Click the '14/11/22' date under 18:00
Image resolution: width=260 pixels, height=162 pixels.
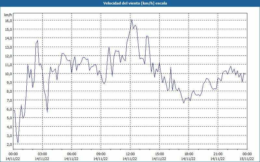(x=188, y=159)
